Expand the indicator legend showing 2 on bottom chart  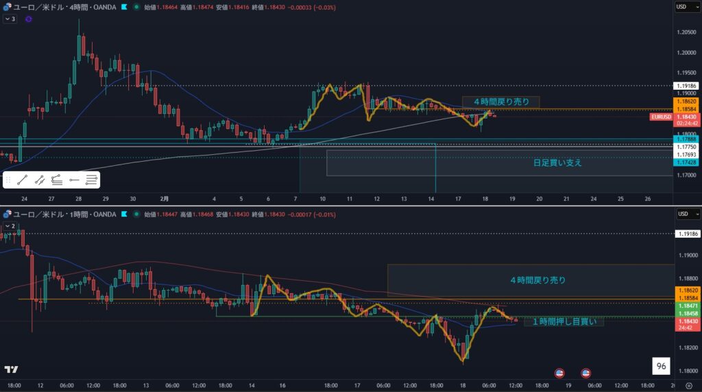(x=10, y=225)
